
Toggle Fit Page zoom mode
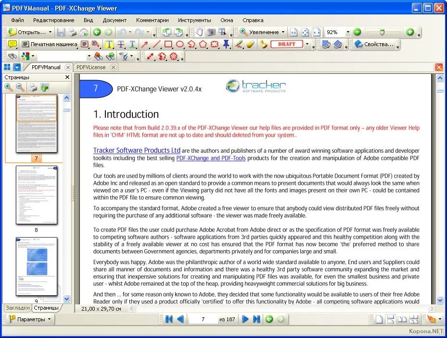tap(305, 32)
